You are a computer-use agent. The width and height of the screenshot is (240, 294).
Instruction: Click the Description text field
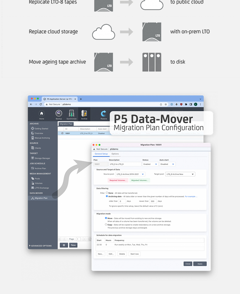tap(125, 164)
